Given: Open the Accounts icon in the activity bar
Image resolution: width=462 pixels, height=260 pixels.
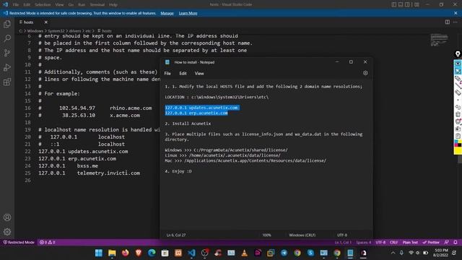Looking at the screenshot, I should tap(7, 217).
